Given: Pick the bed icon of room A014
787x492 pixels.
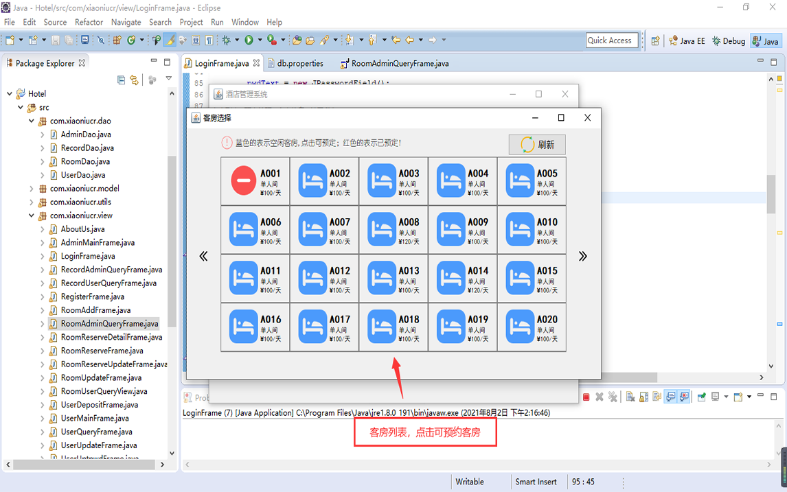Looking at the screenshot, I should click(450, 278).
